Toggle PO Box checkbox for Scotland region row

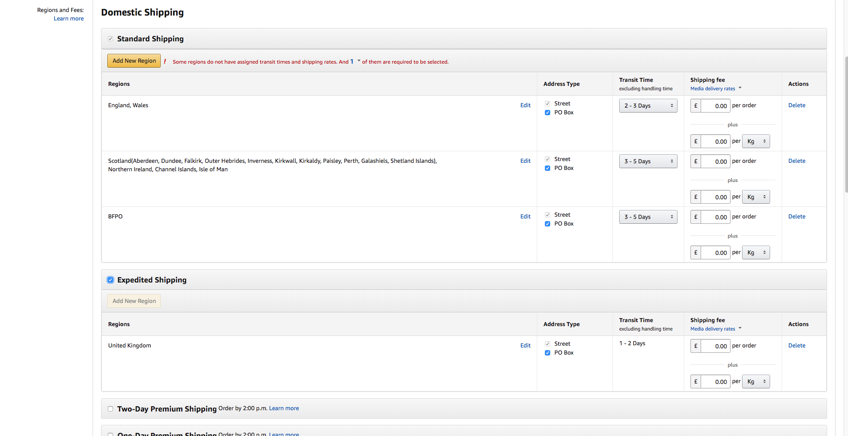point(548,168)
